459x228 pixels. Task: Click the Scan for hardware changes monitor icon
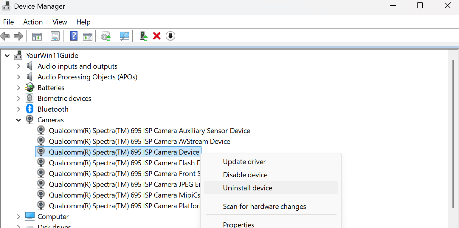click(125, 36)
